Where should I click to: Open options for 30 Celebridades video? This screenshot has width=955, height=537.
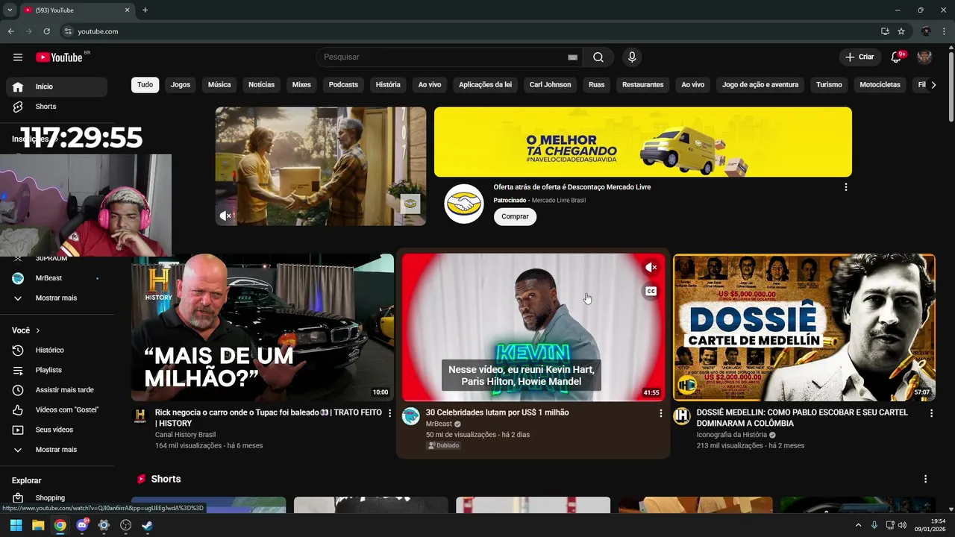pyautogui.click(x=660, y=413)
